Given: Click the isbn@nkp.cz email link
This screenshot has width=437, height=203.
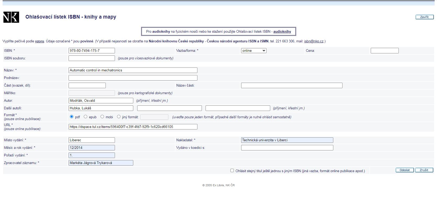Looking at the screenshot, I should (x=314, y=41).
